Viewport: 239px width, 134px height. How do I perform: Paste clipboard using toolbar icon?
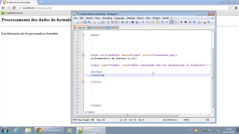[x=117, y=22]
